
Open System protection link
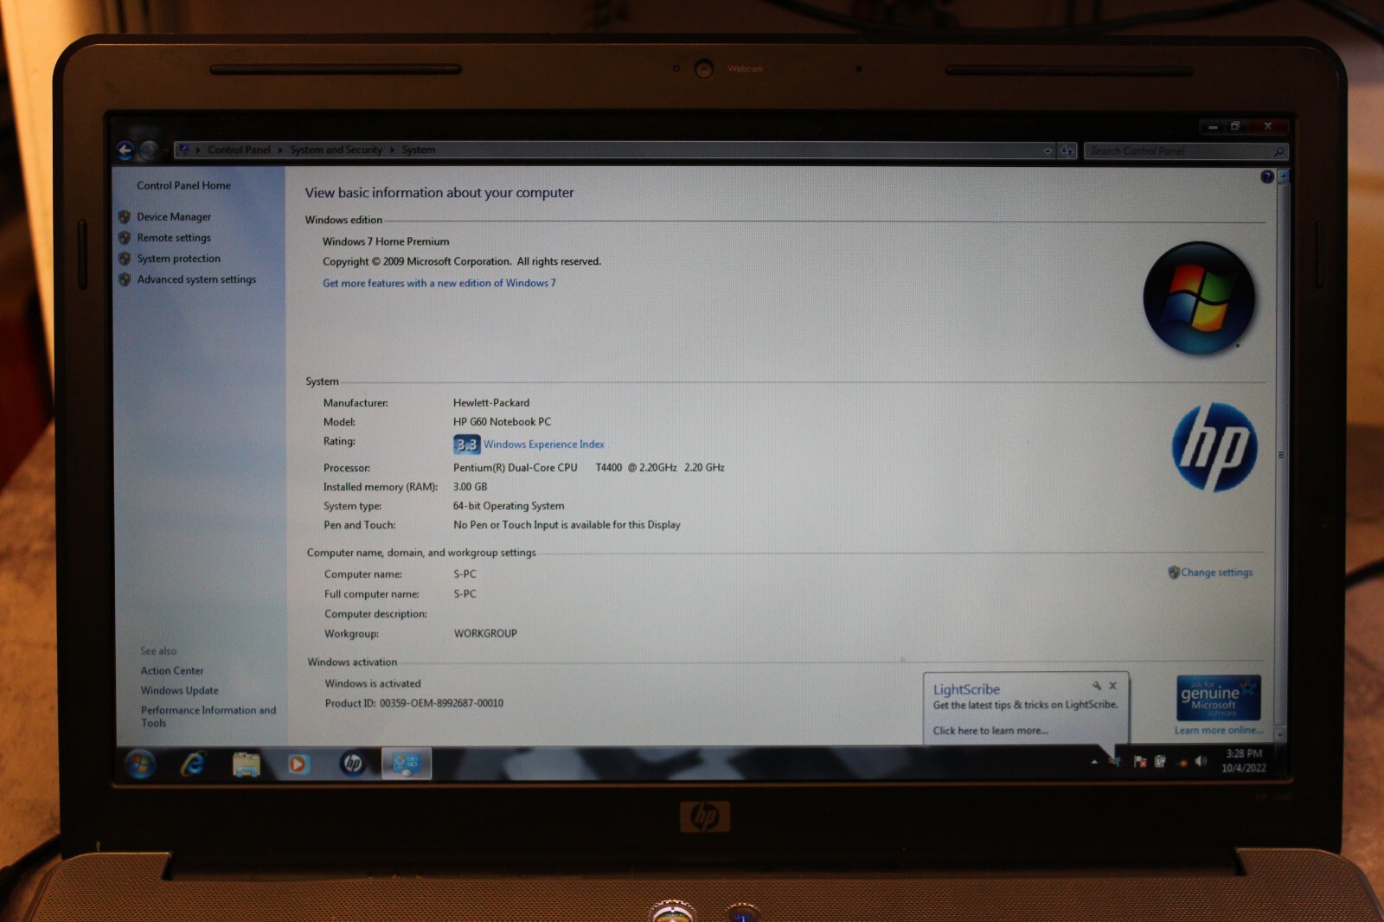click(x=178, y=259)
